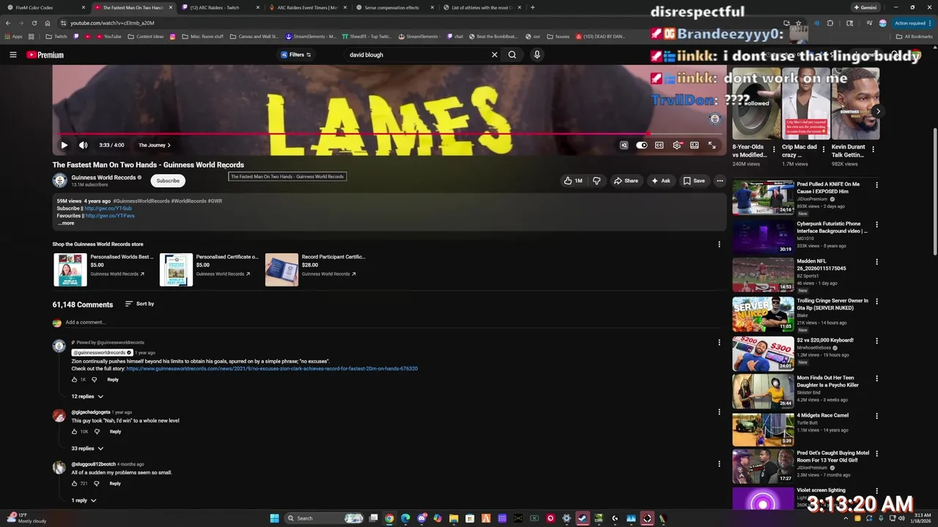Open All Bookmarks folder
This screenshot has height=527, width=938.
tap(915, 36)
